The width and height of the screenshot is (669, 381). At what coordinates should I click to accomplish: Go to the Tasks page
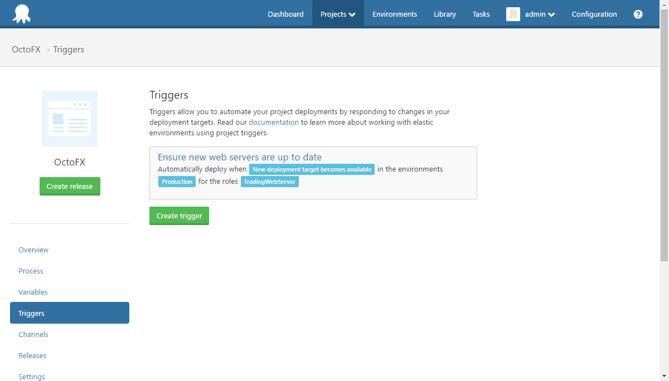click(x=481, y=14)
